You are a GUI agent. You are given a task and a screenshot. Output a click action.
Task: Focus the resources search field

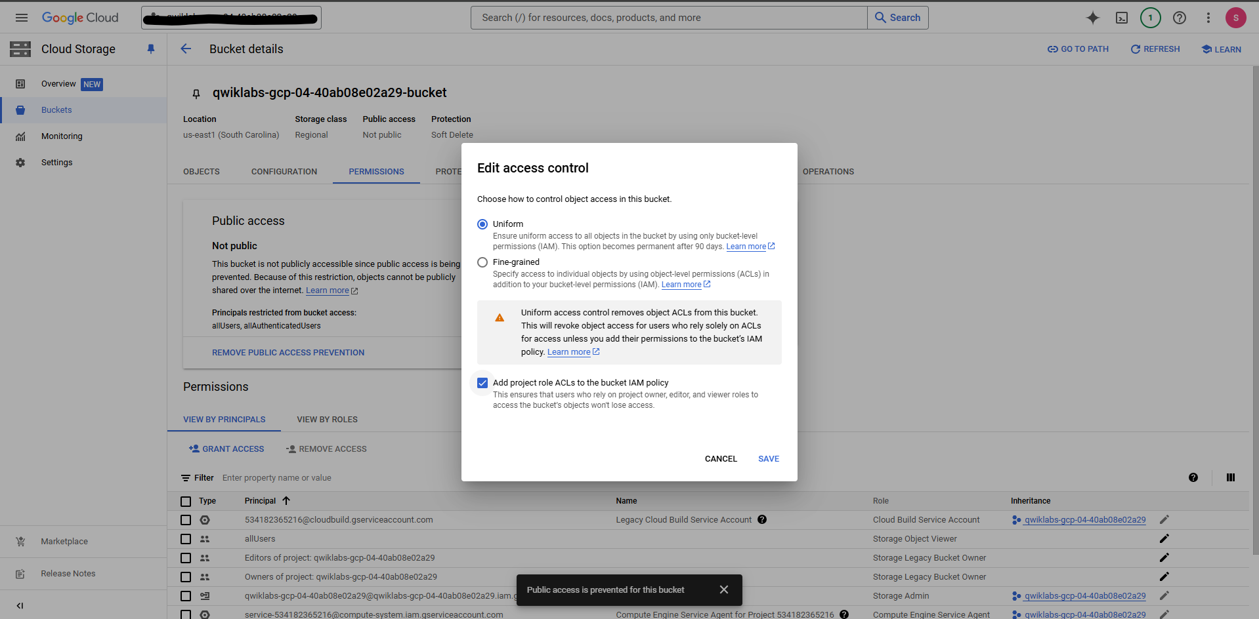[x=669, y=18]
